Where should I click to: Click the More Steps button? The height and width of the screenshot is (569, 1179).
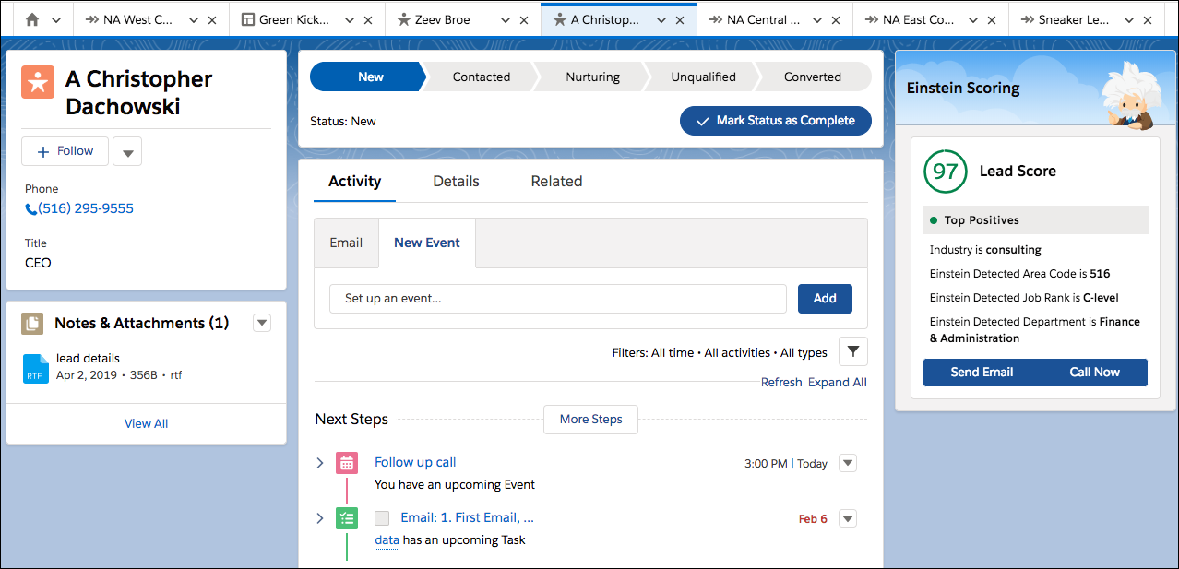[590, 420]
